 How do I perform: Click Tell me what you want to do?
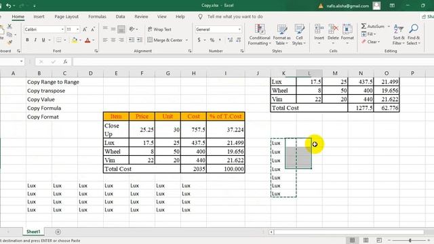235,16
